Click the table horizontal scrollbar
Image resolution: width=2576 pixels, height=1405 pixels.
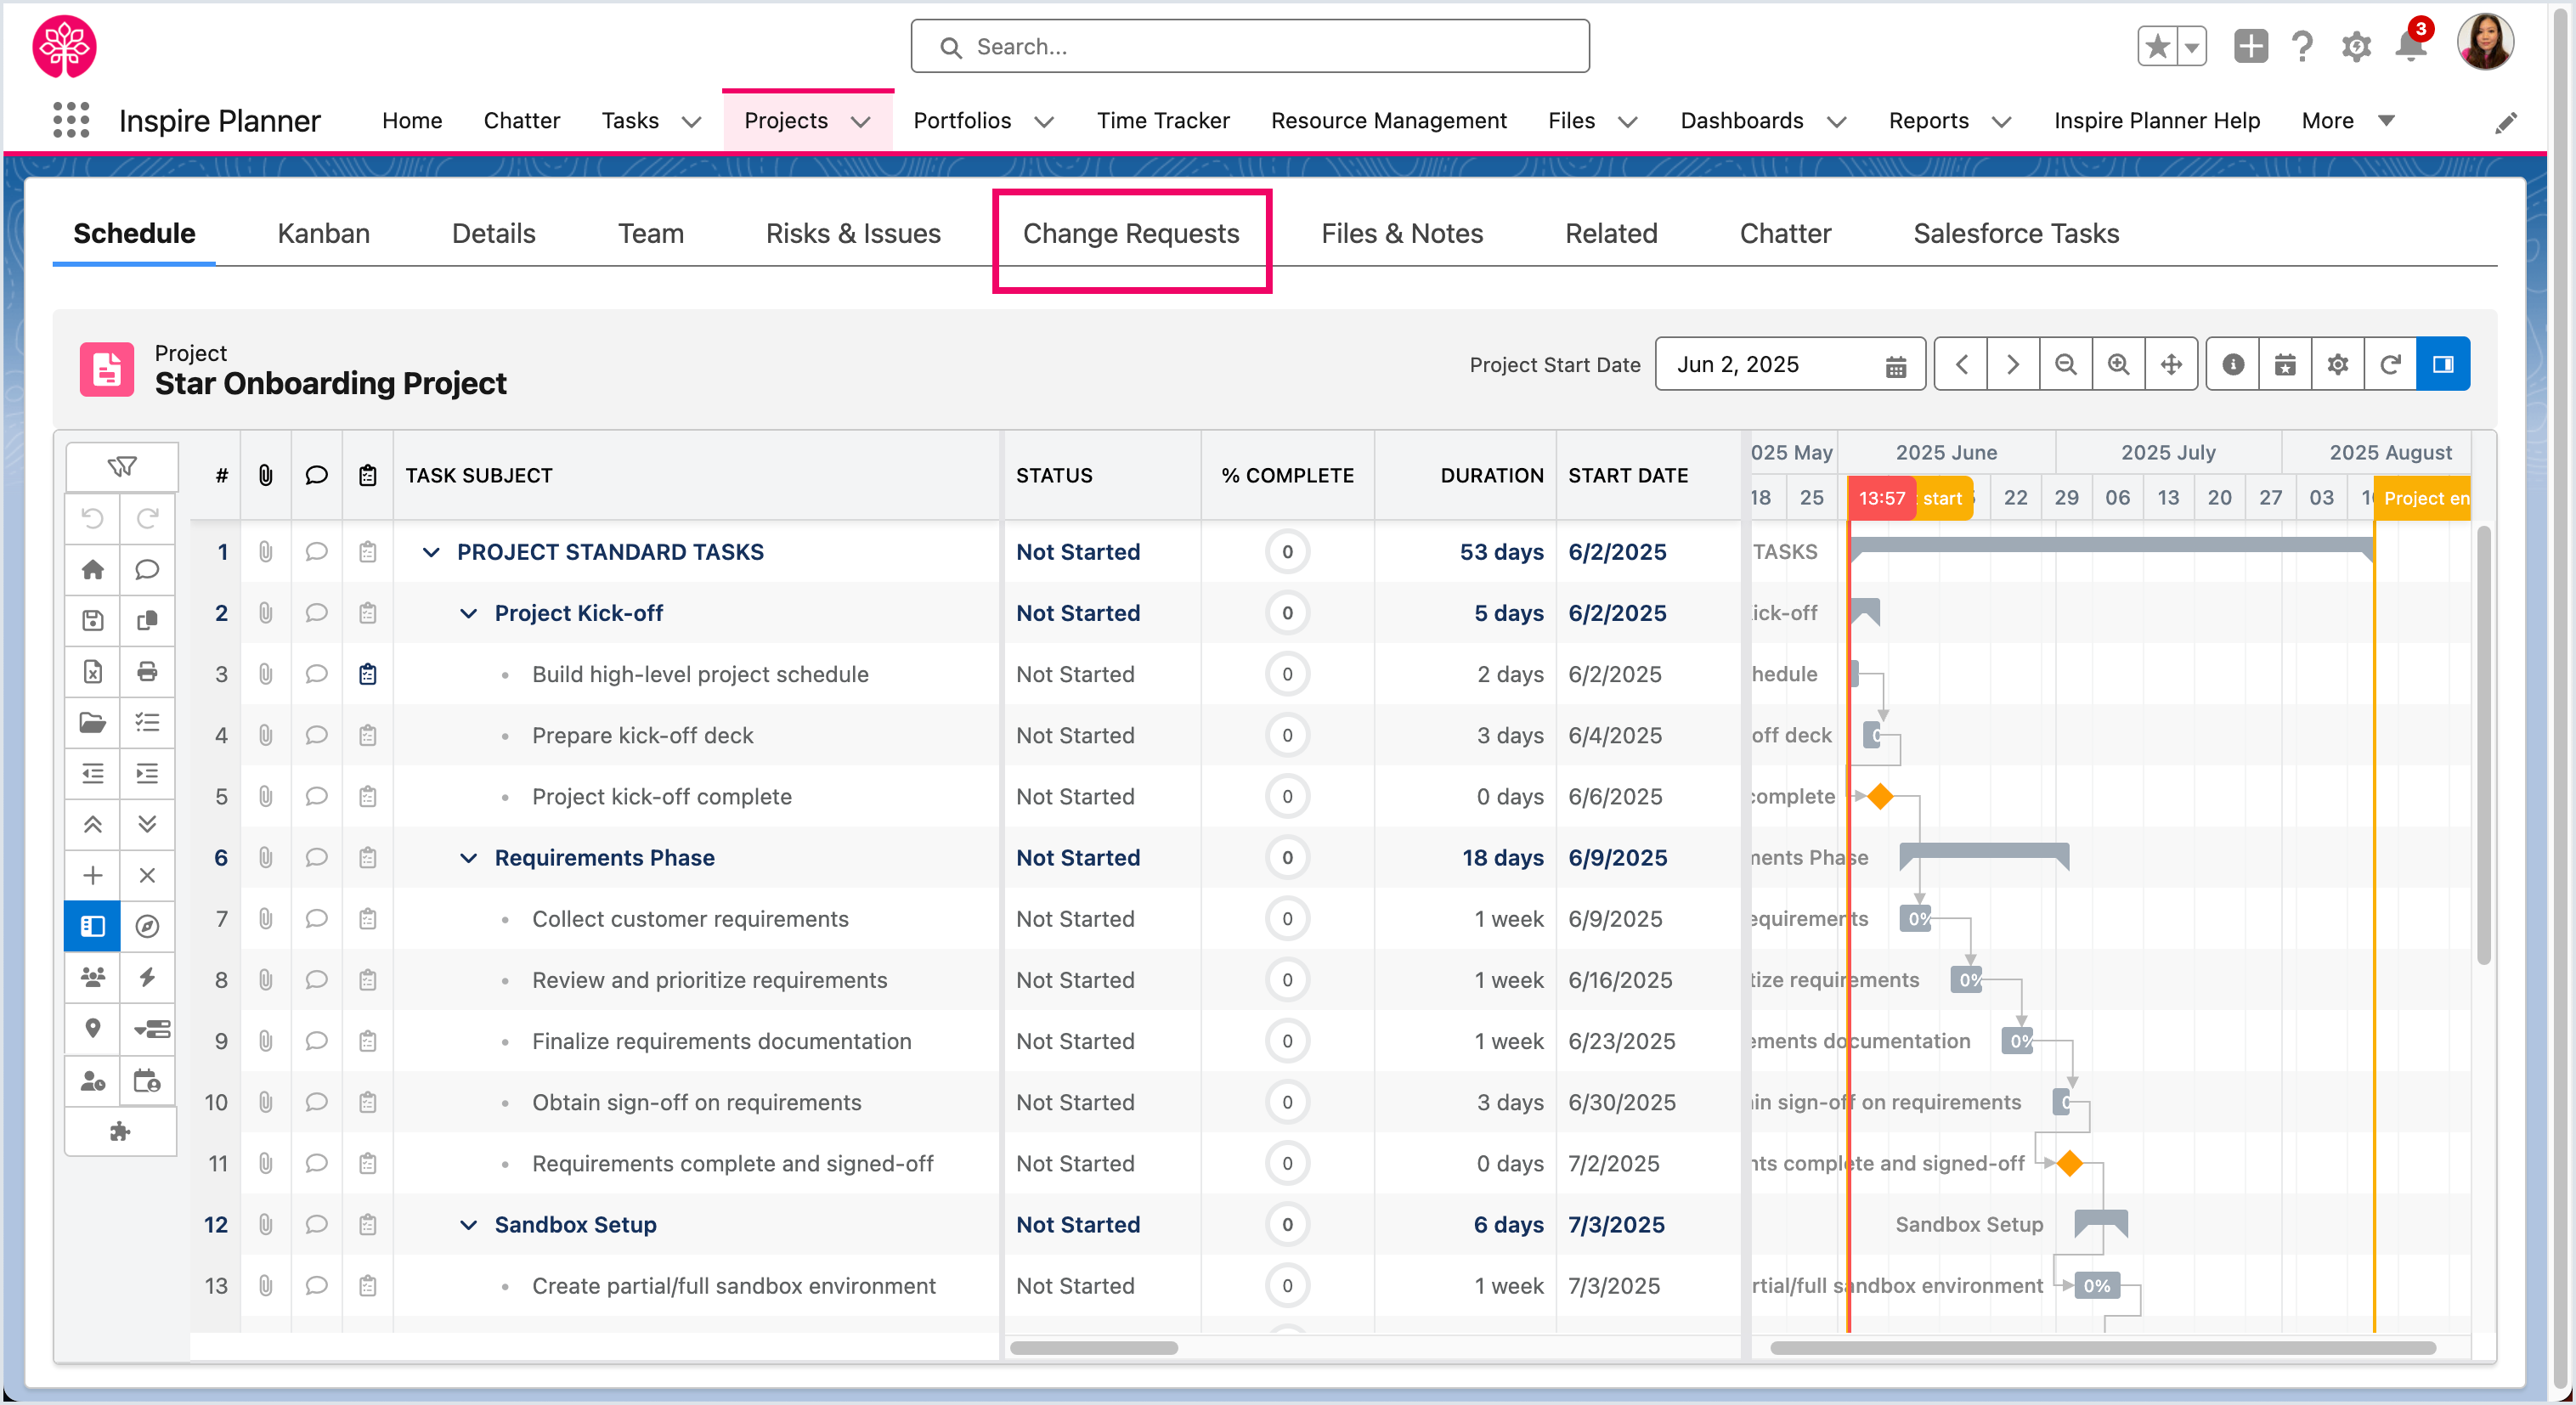(x=1094, y=1347)
